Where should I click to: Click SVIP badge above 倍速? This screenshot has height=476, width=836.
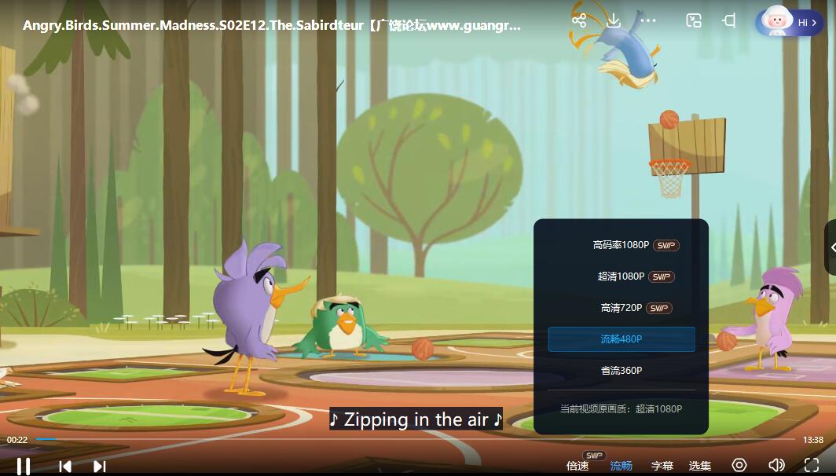(594, 456)
